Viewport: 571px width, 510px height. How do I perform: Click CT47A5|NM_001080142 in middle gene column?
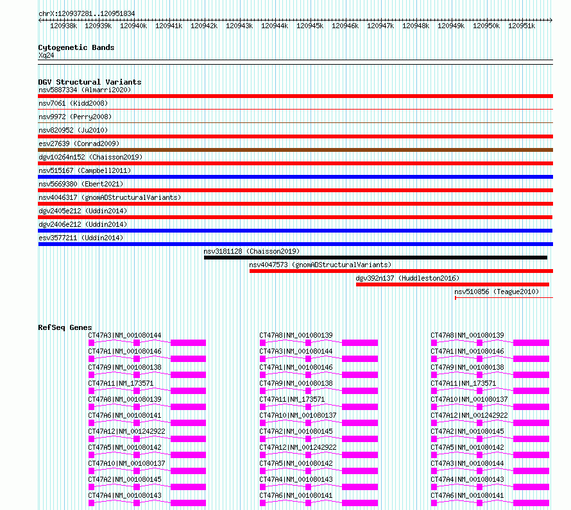(x=296, y=463)
